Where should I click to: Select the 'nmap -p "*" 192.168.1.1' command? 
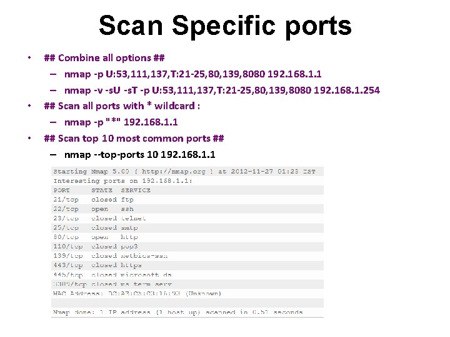point(121,122)
